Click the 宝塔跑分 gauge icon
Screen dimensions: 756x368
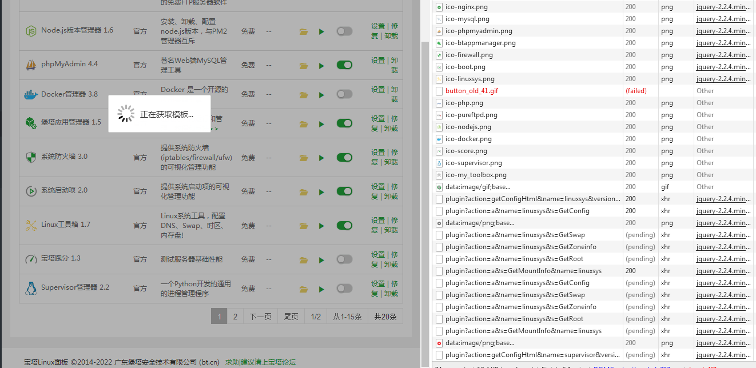coord(31,259)
